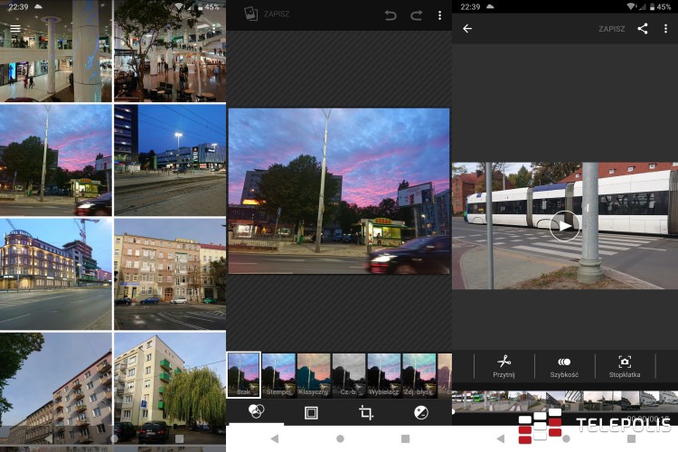Play the tram video
The height and width of the screenshot is (452, 678).
[x=564, y=225]
